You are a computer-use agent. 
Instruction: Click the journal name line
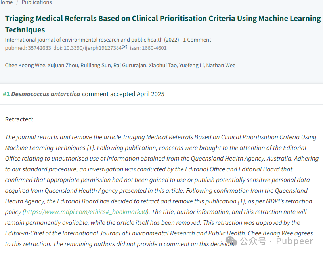(92, 40)
